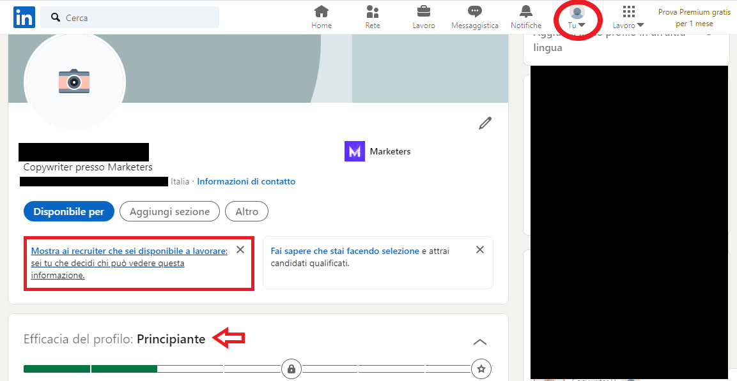Open the "Tu" profile dropdown
The image size is (737, 381).
pos(577,18)
